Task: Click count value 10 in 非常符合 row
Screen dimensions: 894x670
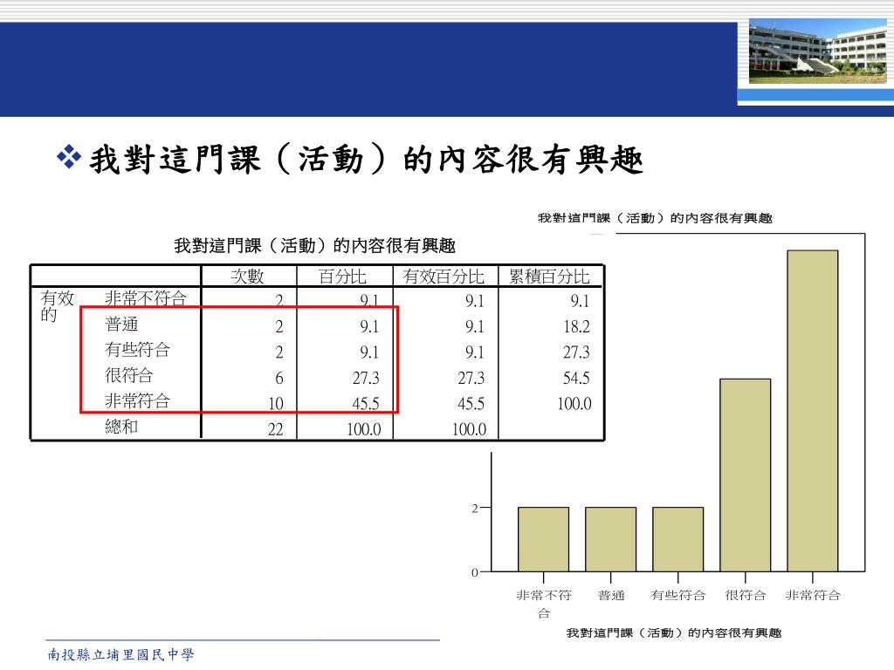Action: [276, 404]
